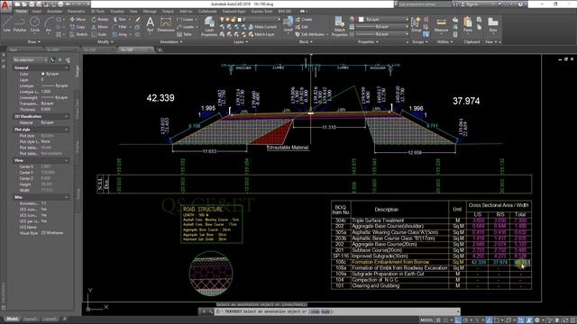
Task: Toggle annotation visibility in status bar
Action: (x=521, y=320)
